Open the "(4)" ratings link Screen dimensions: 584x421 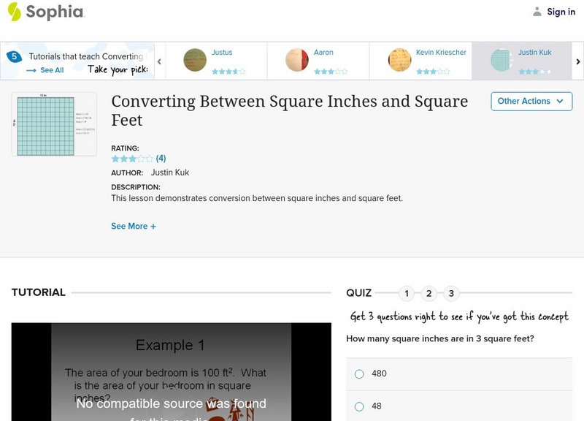[x=161, y=158]
